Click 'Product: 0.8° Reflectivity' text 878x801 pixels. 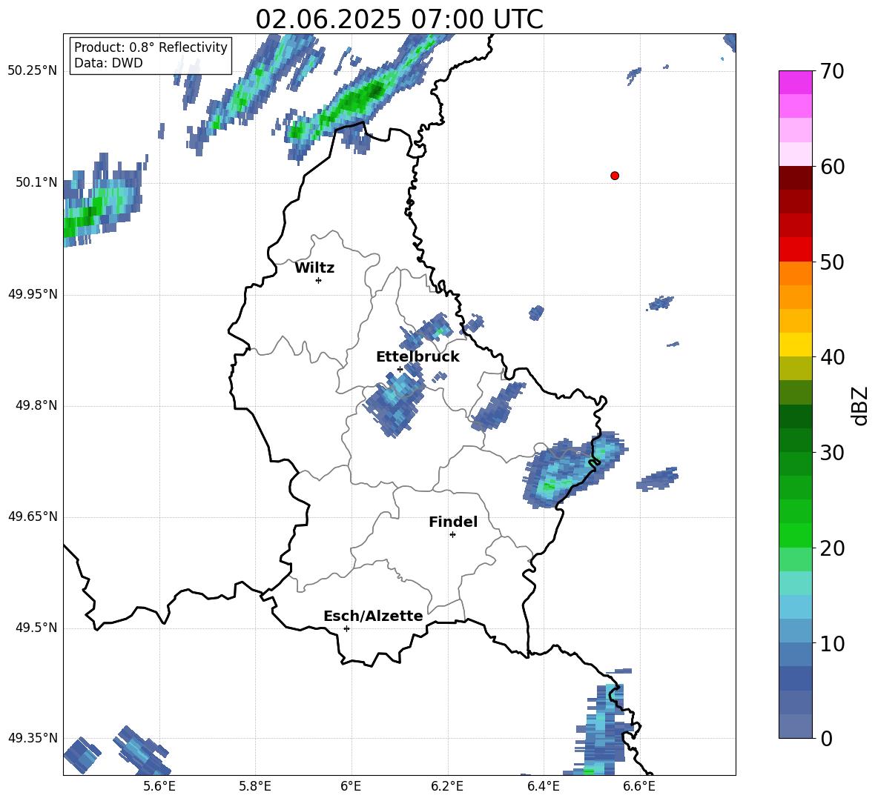click(x=151, y=47)
